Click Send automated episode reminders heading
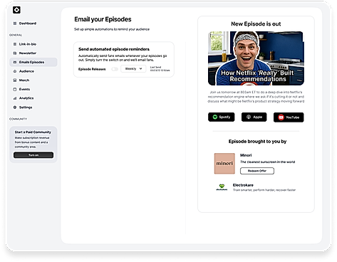This screenshot has width=337, height=262. (114, 49)
